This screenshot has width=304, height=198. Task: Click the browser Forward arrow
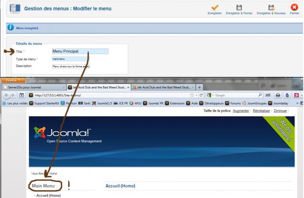tap(13, 95)
